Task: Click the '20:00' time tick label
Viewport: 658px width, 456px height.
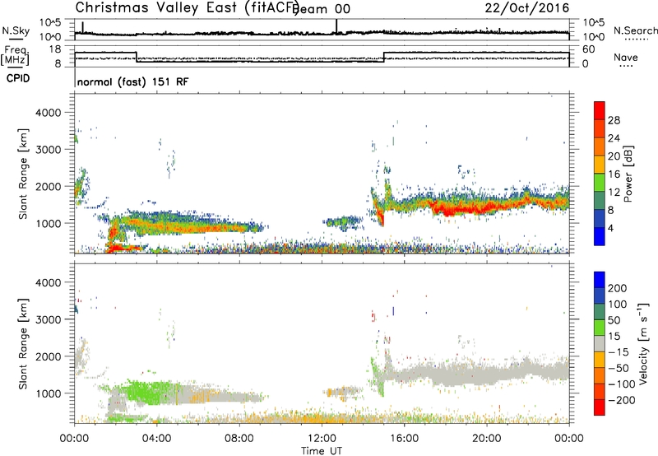Action: click(486, 439)
